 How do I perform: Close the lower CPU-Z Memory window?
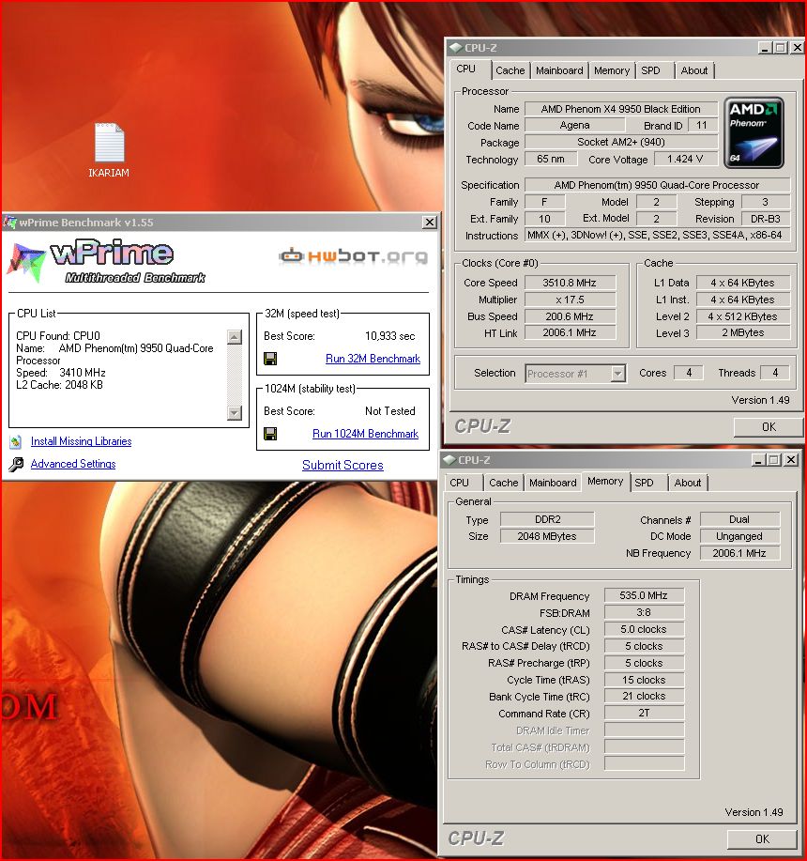point(790,459)
